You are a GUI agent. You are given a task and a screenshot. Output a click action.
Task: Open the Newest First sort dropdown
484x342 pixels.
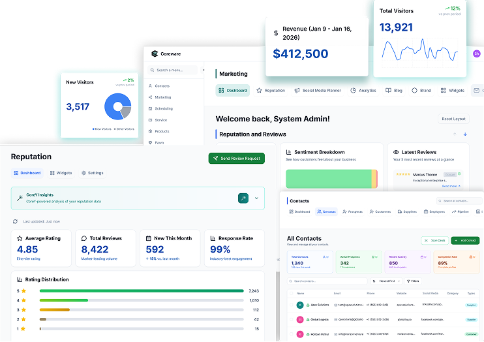(x=386, y=281)
